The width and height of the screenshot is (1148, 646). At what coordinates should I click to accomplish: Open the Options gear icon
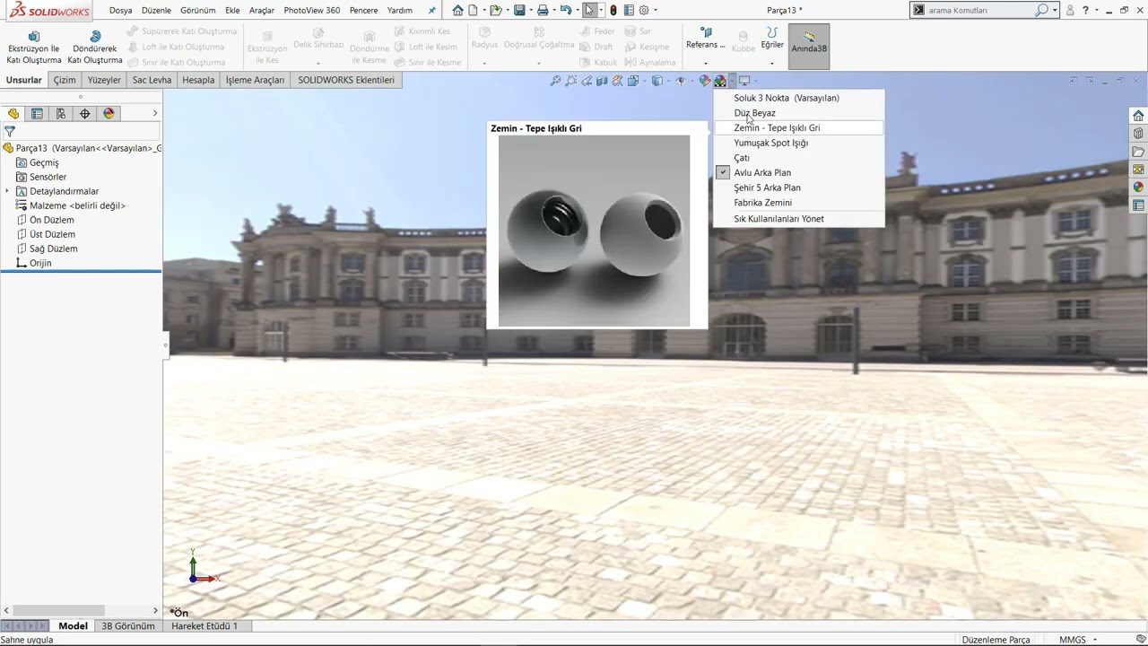(643, 11)
